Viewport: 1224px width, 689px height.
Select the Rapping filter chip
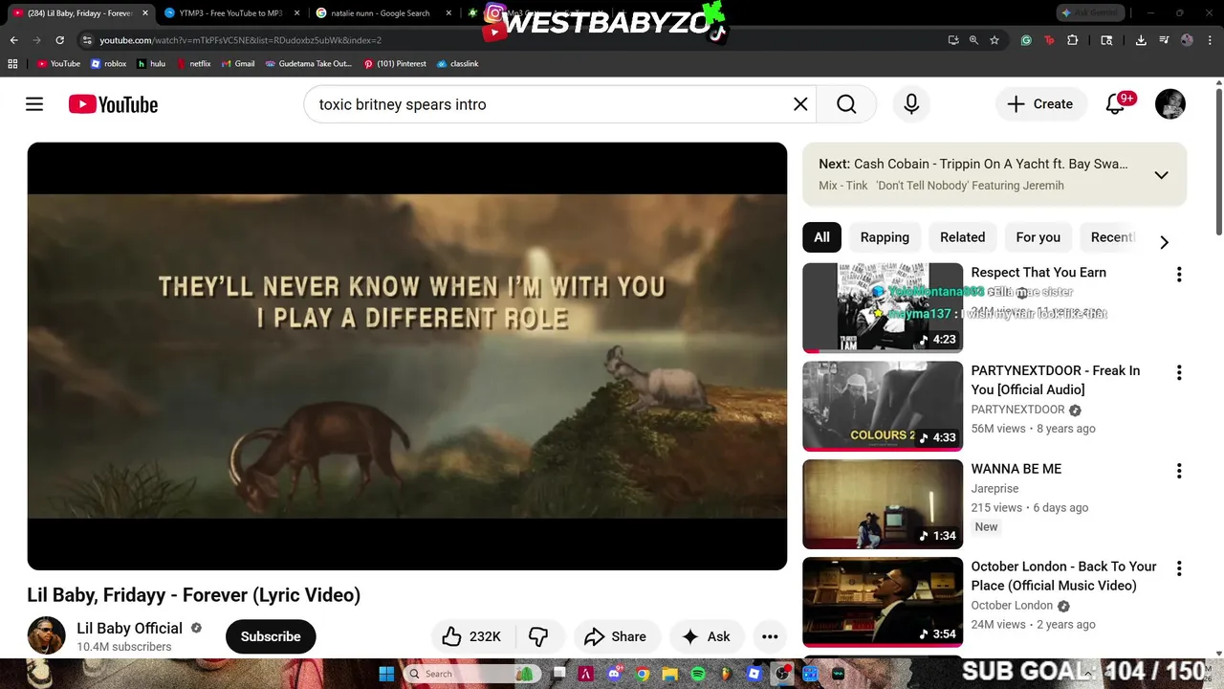885,237
